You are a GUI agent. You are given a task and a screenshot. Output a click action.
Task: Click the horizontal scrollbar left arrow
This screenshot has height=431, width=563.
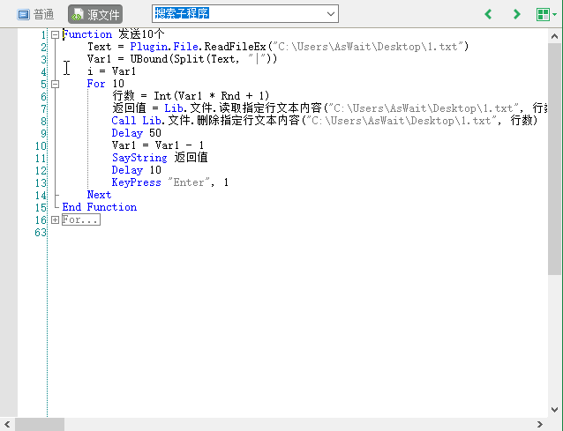(x=8, y=424)
